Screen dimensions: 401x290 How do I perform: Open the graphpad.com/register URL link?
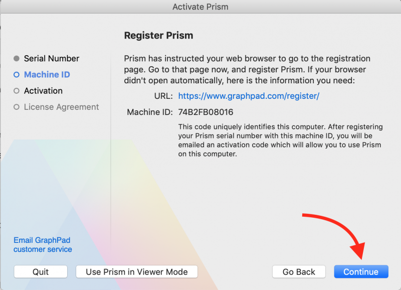[249, 96]
